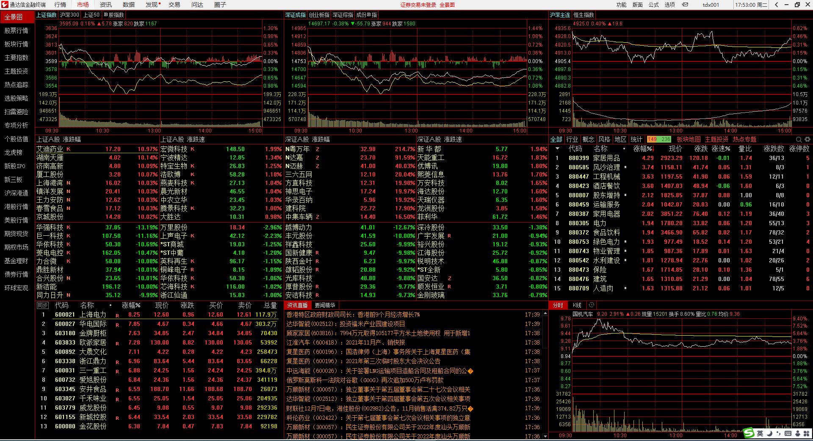This screenshot has width=813, height=441.
Task: Click the up arrow of news scrollbar
Action: tap(545, 314)
